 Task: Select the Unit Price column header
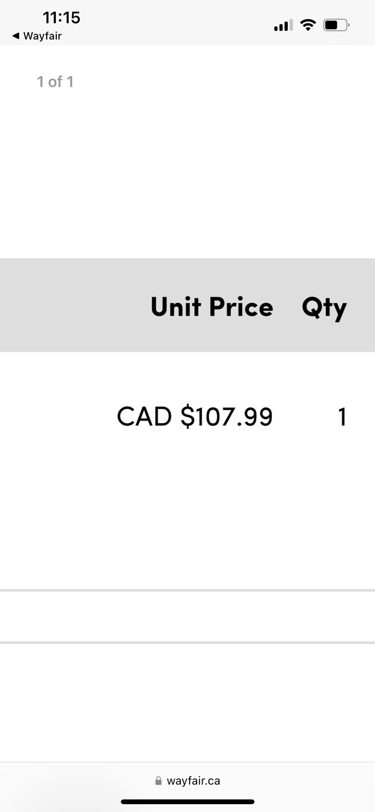(x=212, y=307)
